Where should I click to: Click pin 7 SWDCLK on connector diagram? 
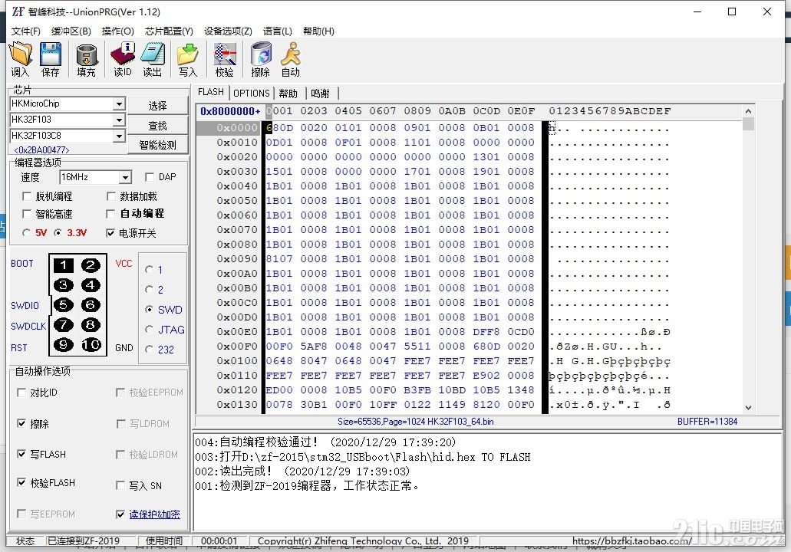coord(64,325)
